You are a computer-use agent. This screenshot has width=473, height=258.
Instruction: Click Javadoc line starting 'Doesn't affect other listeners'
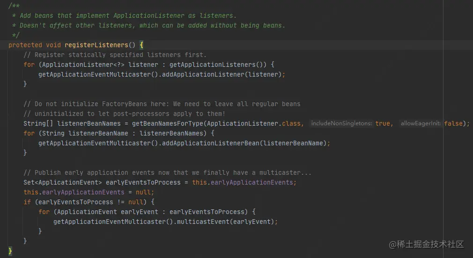pyautogui.click(x=149, y=25)
